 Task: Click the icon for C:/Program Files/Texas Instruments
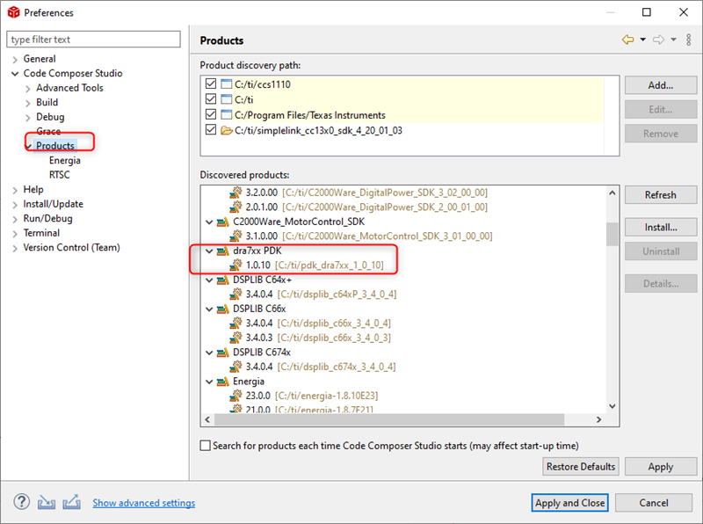227,114
